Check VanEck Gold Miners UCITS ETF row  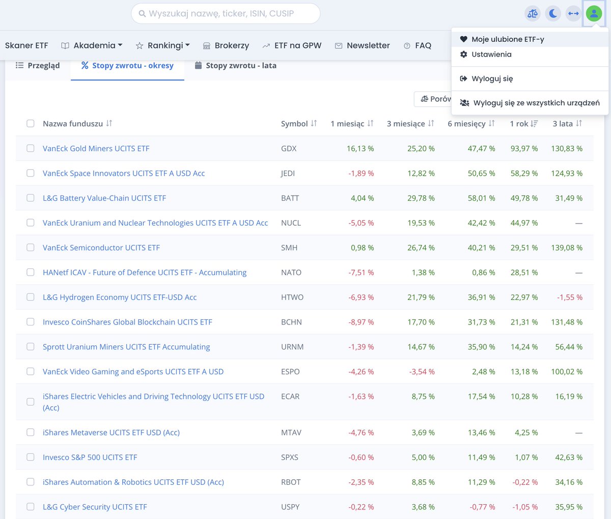(31, 148)
